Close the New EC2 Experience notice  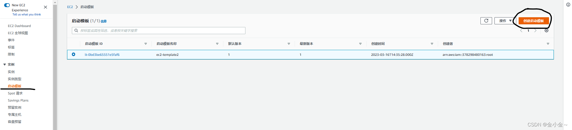pyautogui.click(x=45, y=7)
